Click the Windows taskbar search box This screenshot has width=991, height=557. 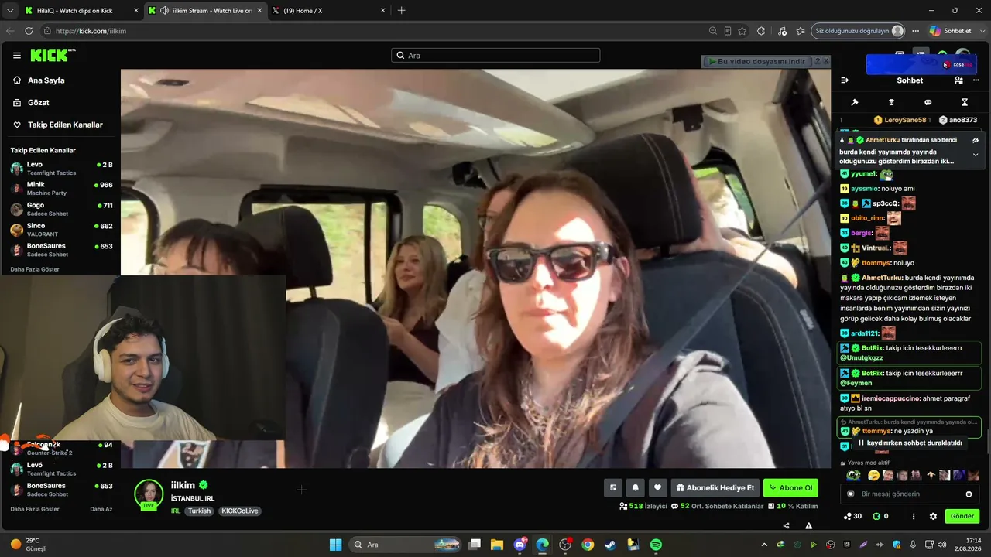(x=405, y=545)
